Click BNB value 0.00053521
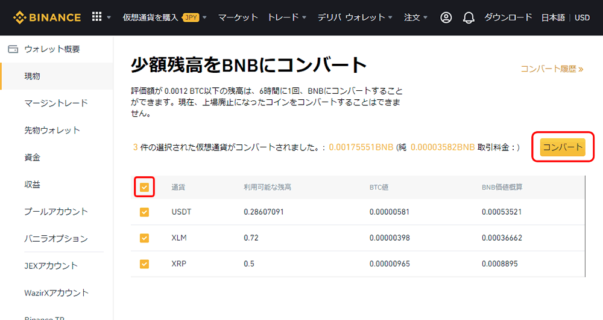 (x=502, y=212)
